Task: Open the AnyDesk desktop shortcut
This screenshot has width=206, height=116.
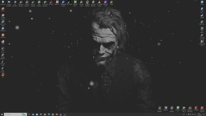Action: 3,36
